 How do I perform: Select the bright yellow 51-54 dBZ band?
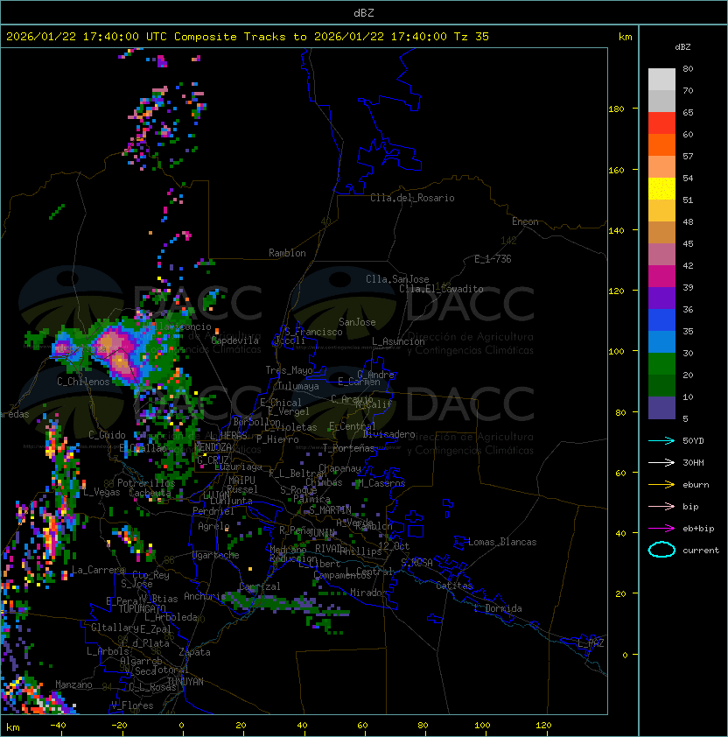tap(661, 189)
